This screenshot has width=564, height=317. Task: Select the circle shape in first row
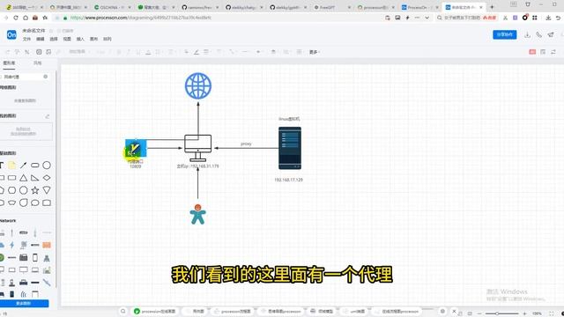point(47,166)
